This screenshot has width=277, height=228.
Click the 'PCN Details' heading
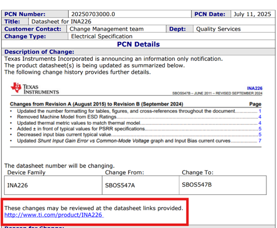pos(138,44)
